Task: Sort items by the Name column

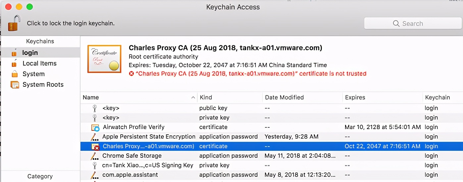Action: (91, 98)
